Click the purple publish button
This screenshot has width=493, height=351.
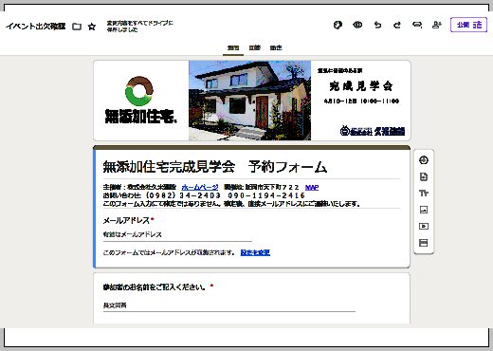[x=468, y=25]
